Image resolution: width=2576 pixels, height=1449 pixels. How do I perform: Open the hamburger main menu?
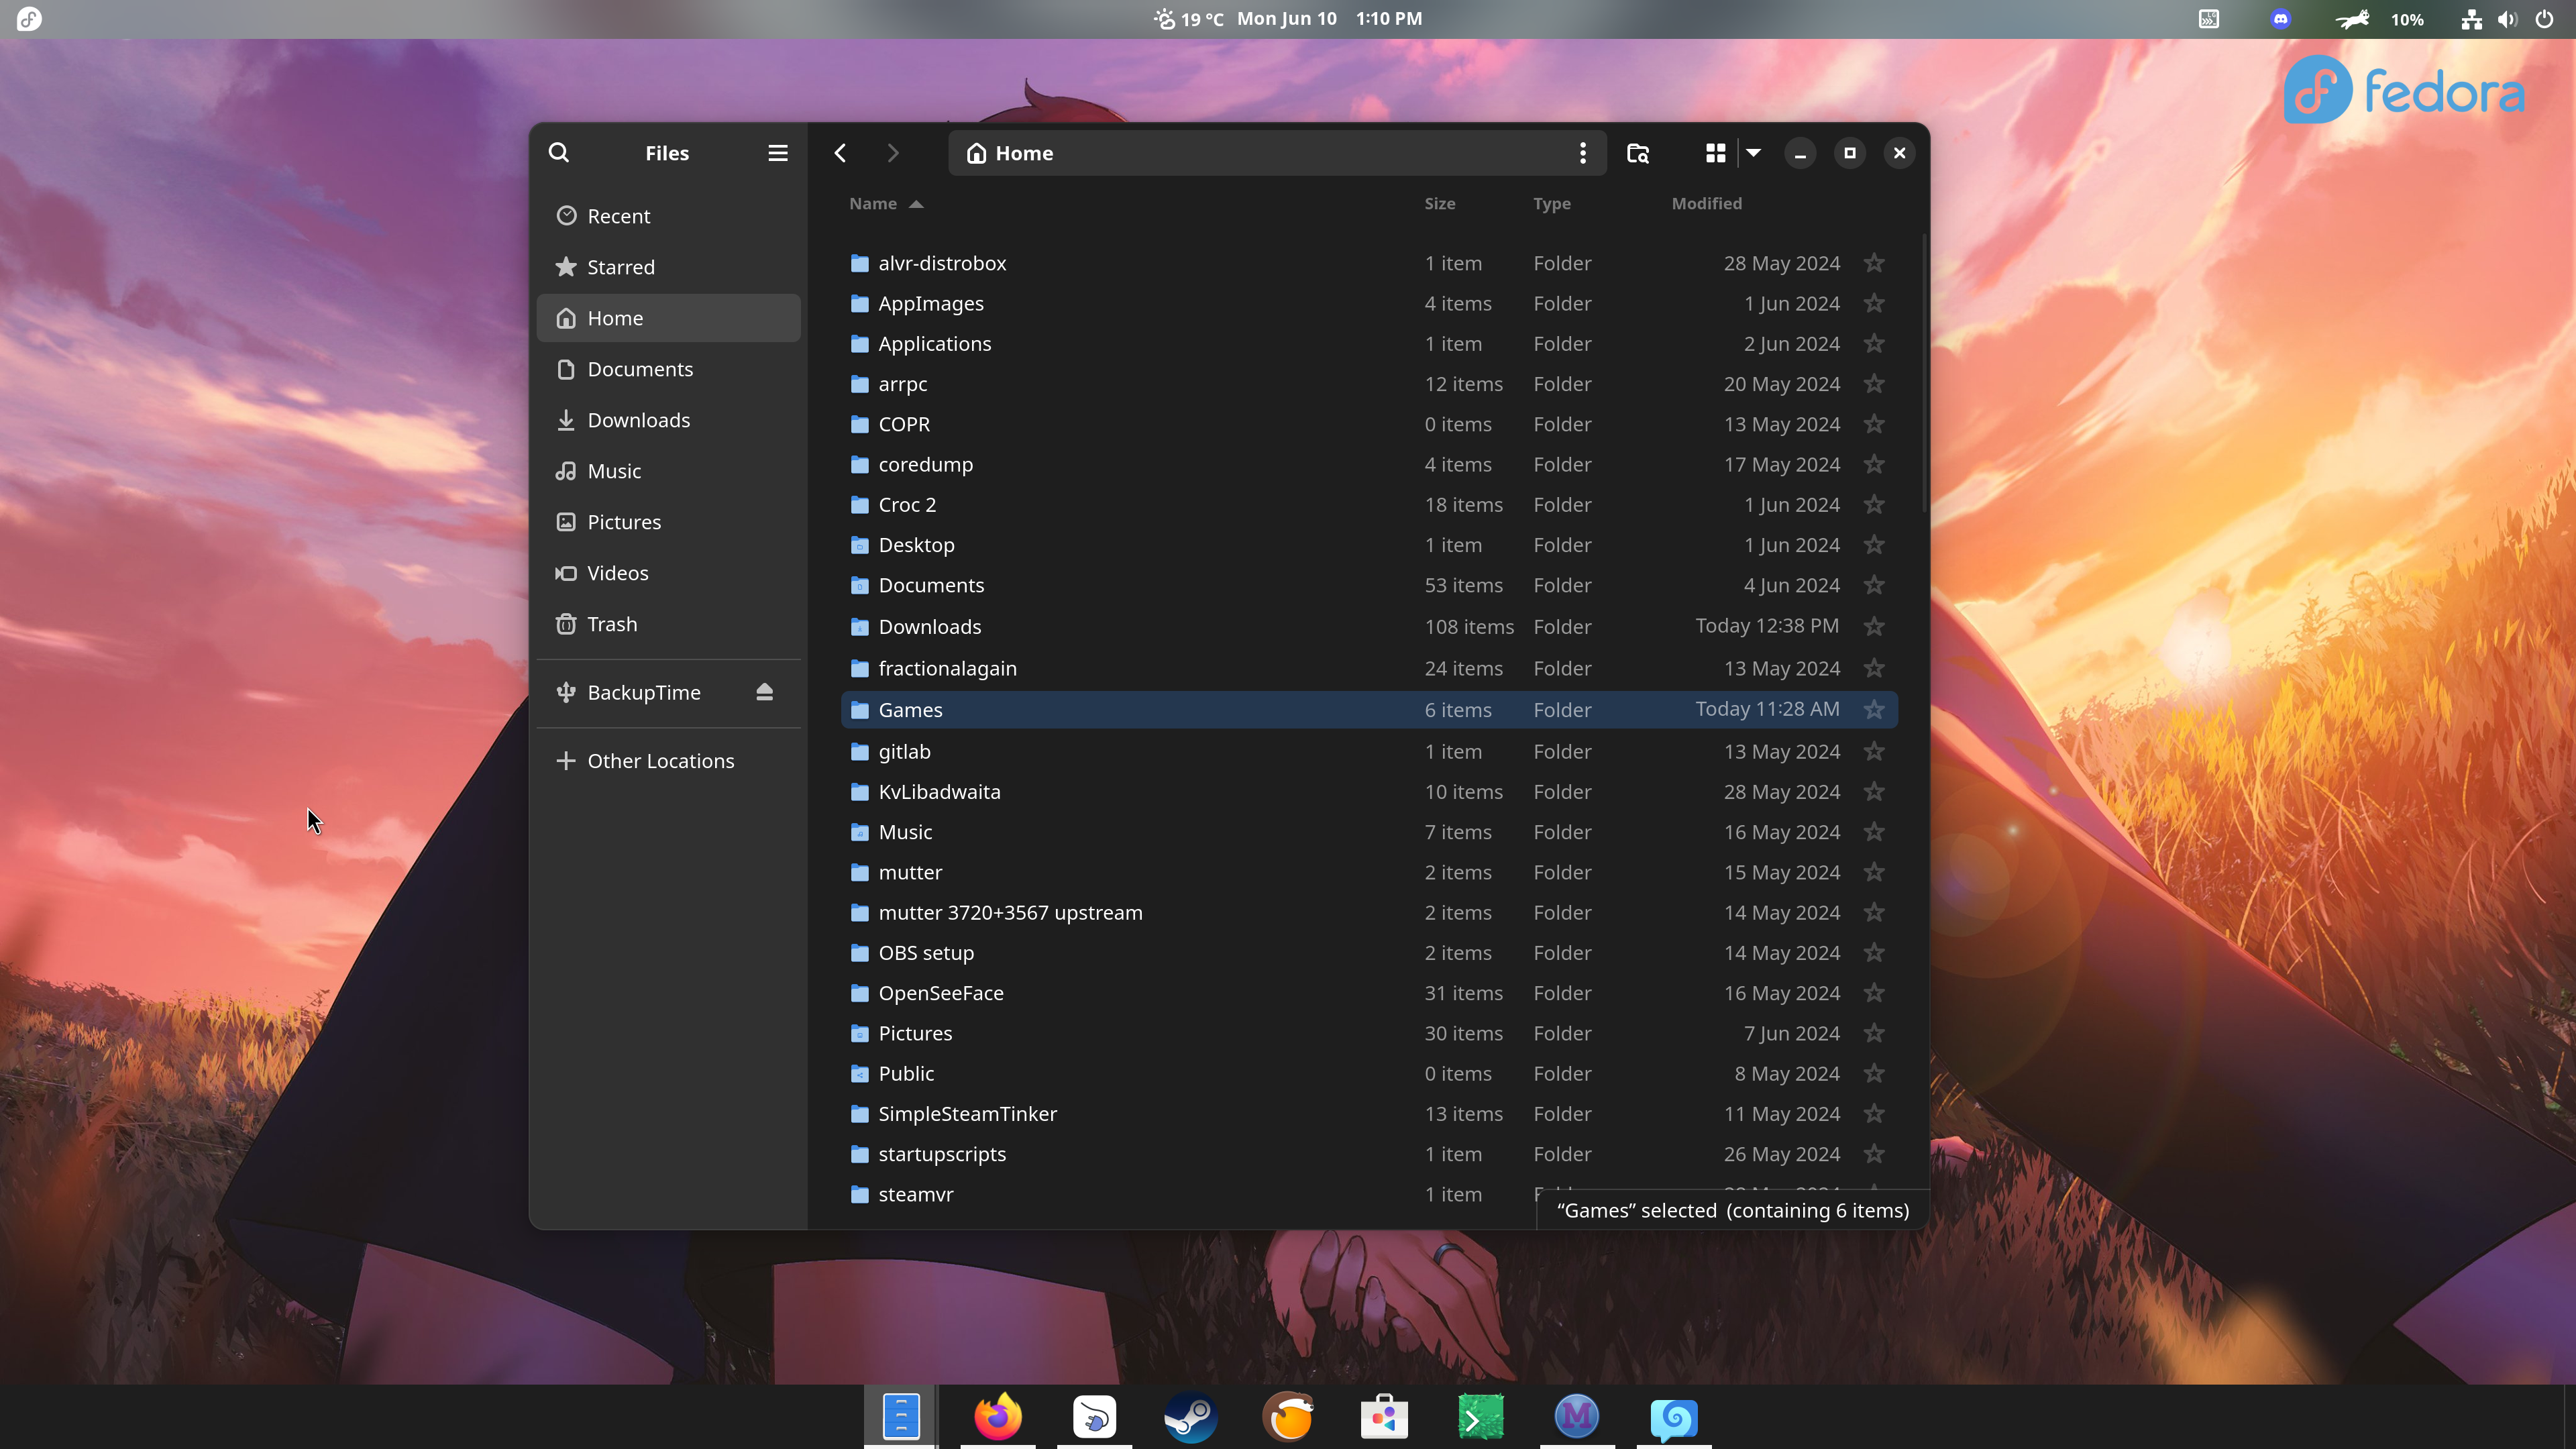point(777,153)
